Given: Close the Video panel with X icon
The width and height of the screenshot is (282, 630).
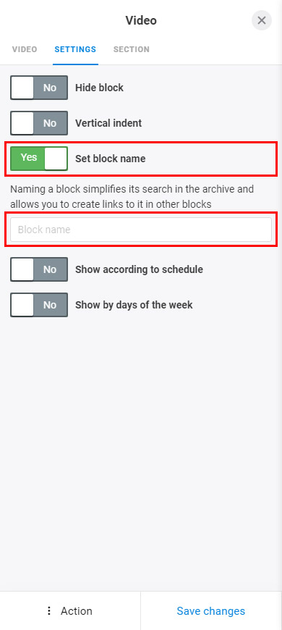Looking at the screenshot, I should [x=262, y=20].
